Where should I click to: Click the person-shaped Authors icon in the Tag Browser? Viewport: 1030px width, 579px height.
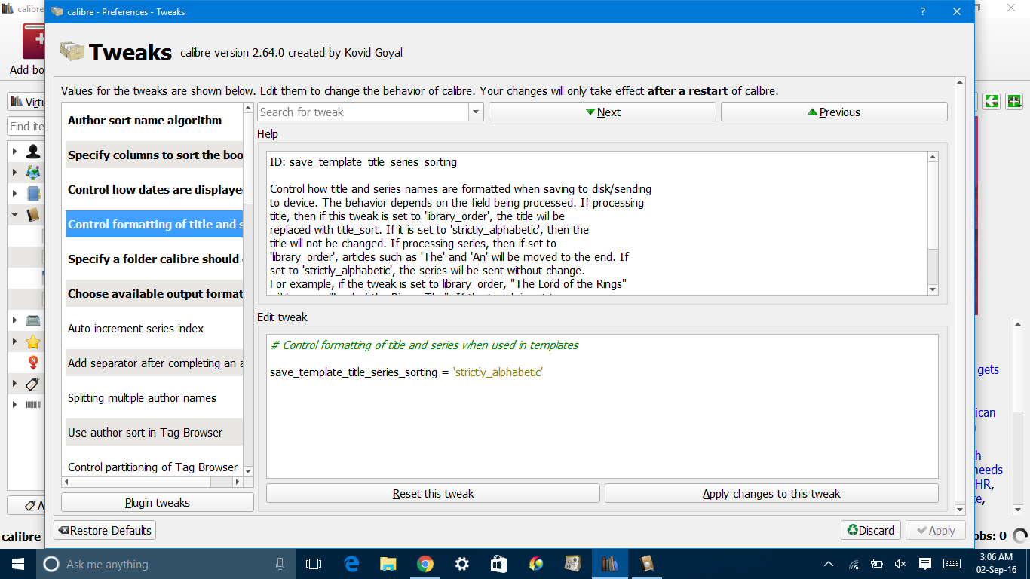(33, 152)
